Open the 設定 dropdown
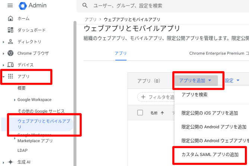 pyautogui.click(x=232, y=81)
